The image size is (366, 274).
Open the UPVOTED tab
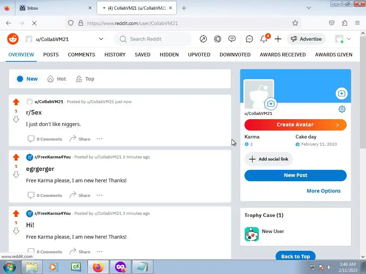pyautogui.click(x=199, y=55)
